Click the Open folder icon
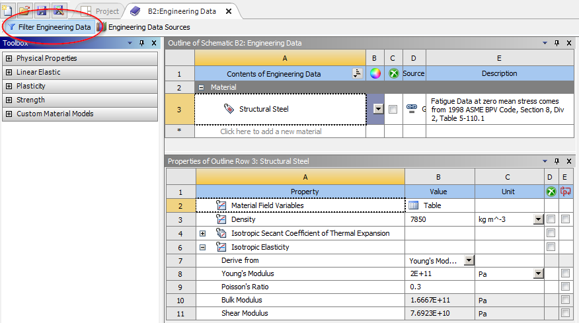 [x=24, y=11]
